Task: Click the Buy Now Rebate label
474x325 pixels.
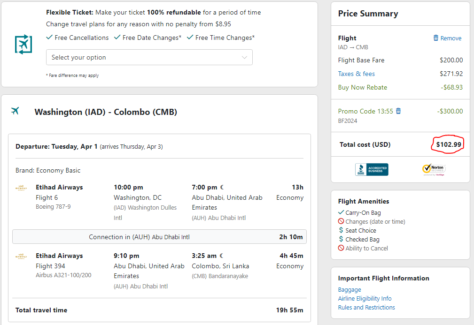Action: click(363, 87)
